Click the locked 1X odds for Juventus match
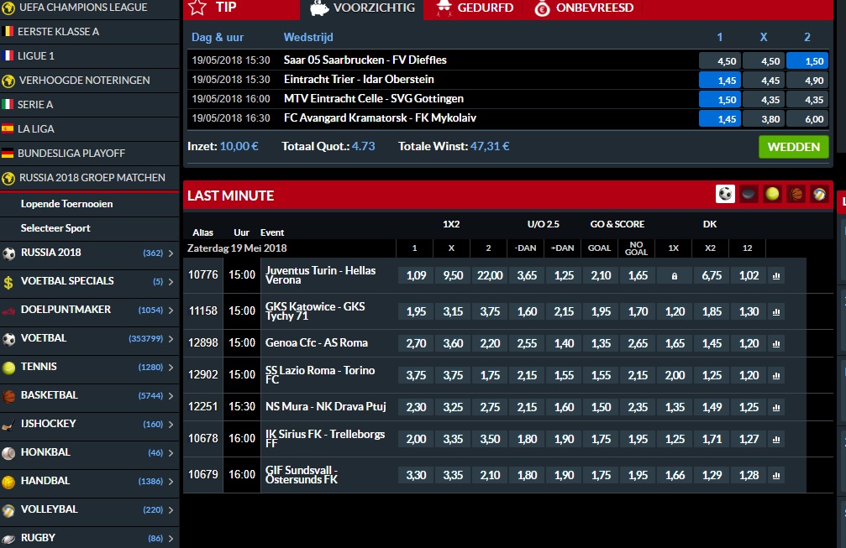This screenshot has height=548, width=846. [675, 276]
